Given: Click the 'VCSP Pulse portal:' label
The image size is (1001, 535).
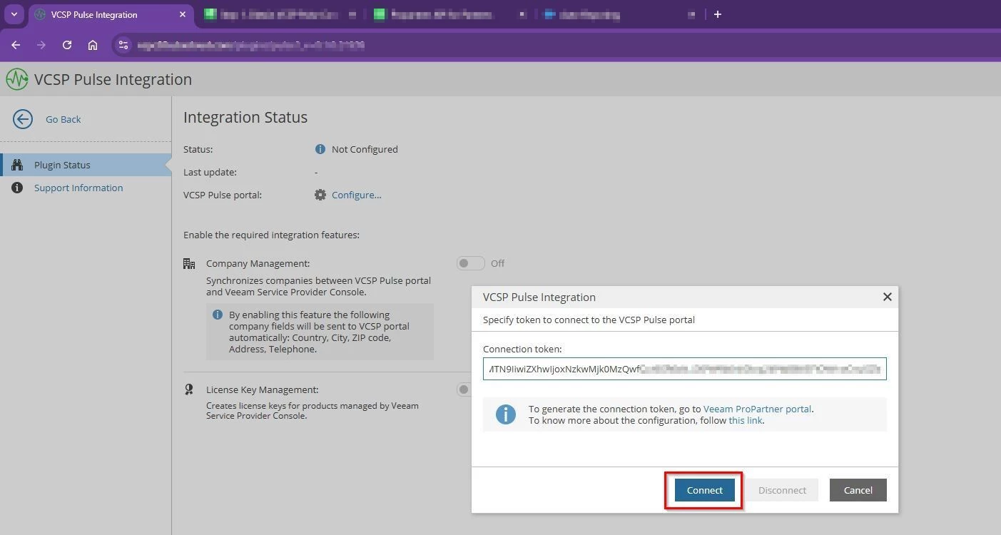Looking at the screenshot, I should tap(223, 195).
